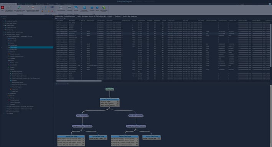Click Policies in the breadcrumb path
The height and width of the screenshot is (147, 272).
click(x=118, y=17)
